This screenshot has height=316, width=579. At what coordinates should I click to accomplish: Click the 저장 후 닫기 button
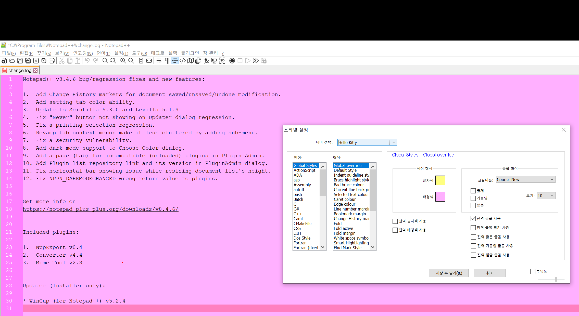(449, 273)
